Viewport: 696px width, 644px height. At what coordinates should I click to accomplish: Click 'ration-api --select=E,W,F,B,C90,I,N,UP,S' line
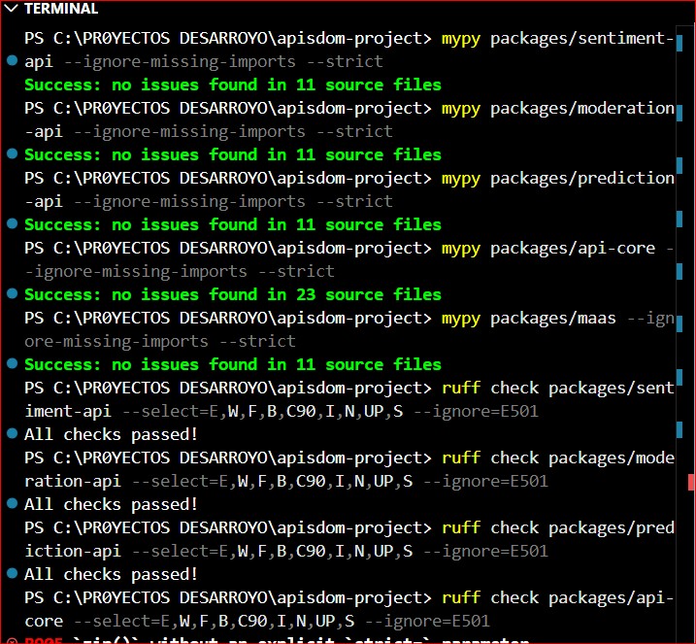point(218,482)
